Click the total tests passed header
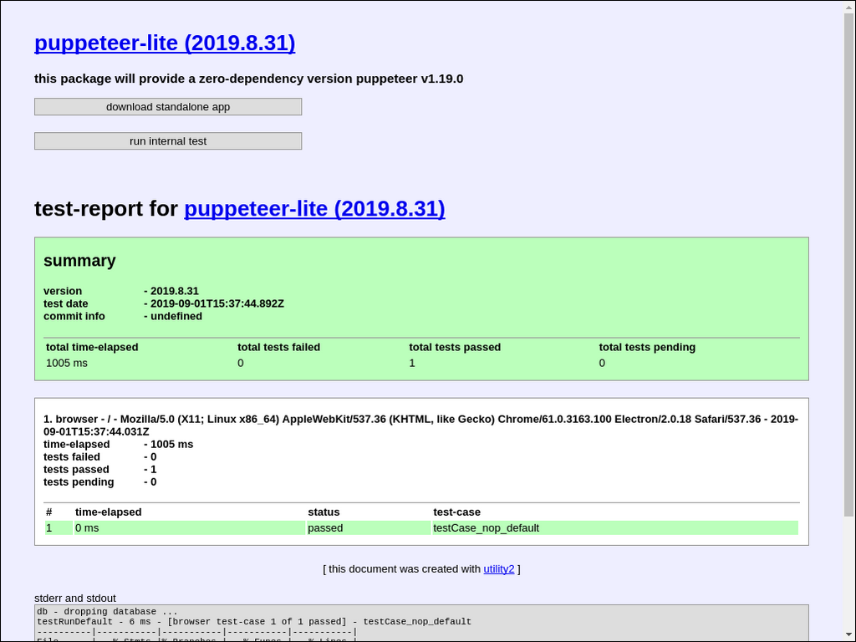This screenshot has height=642, width=856. coord(455,347)
